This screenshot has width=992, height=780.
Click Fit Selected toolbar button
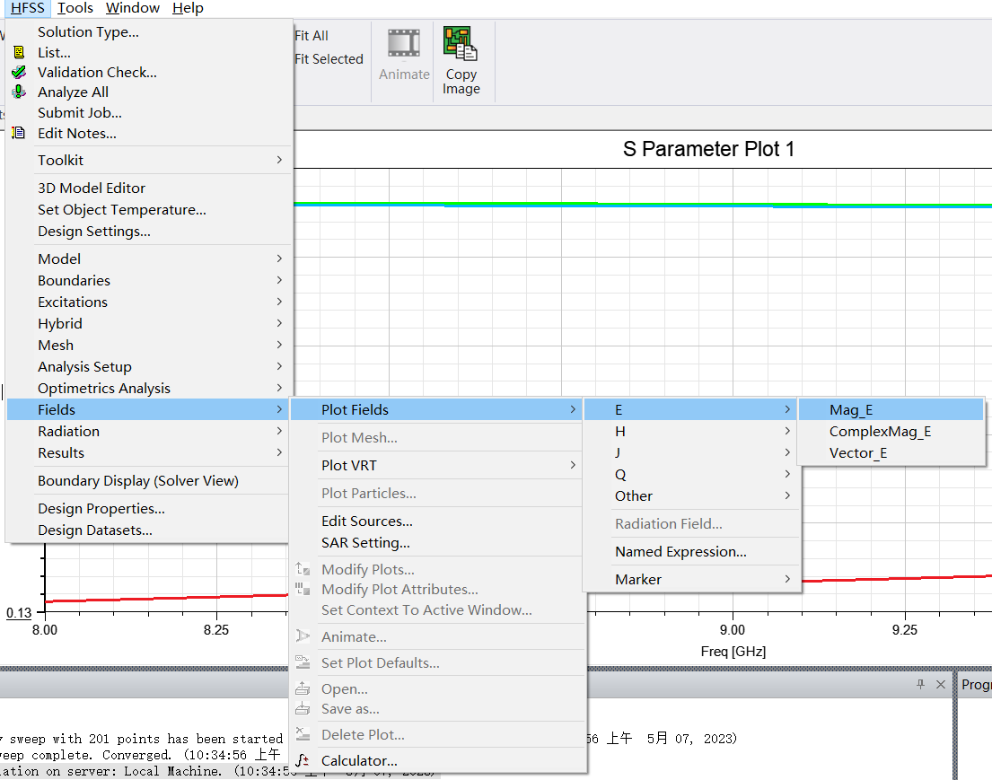pyautogui.click(x=329, y=59)
